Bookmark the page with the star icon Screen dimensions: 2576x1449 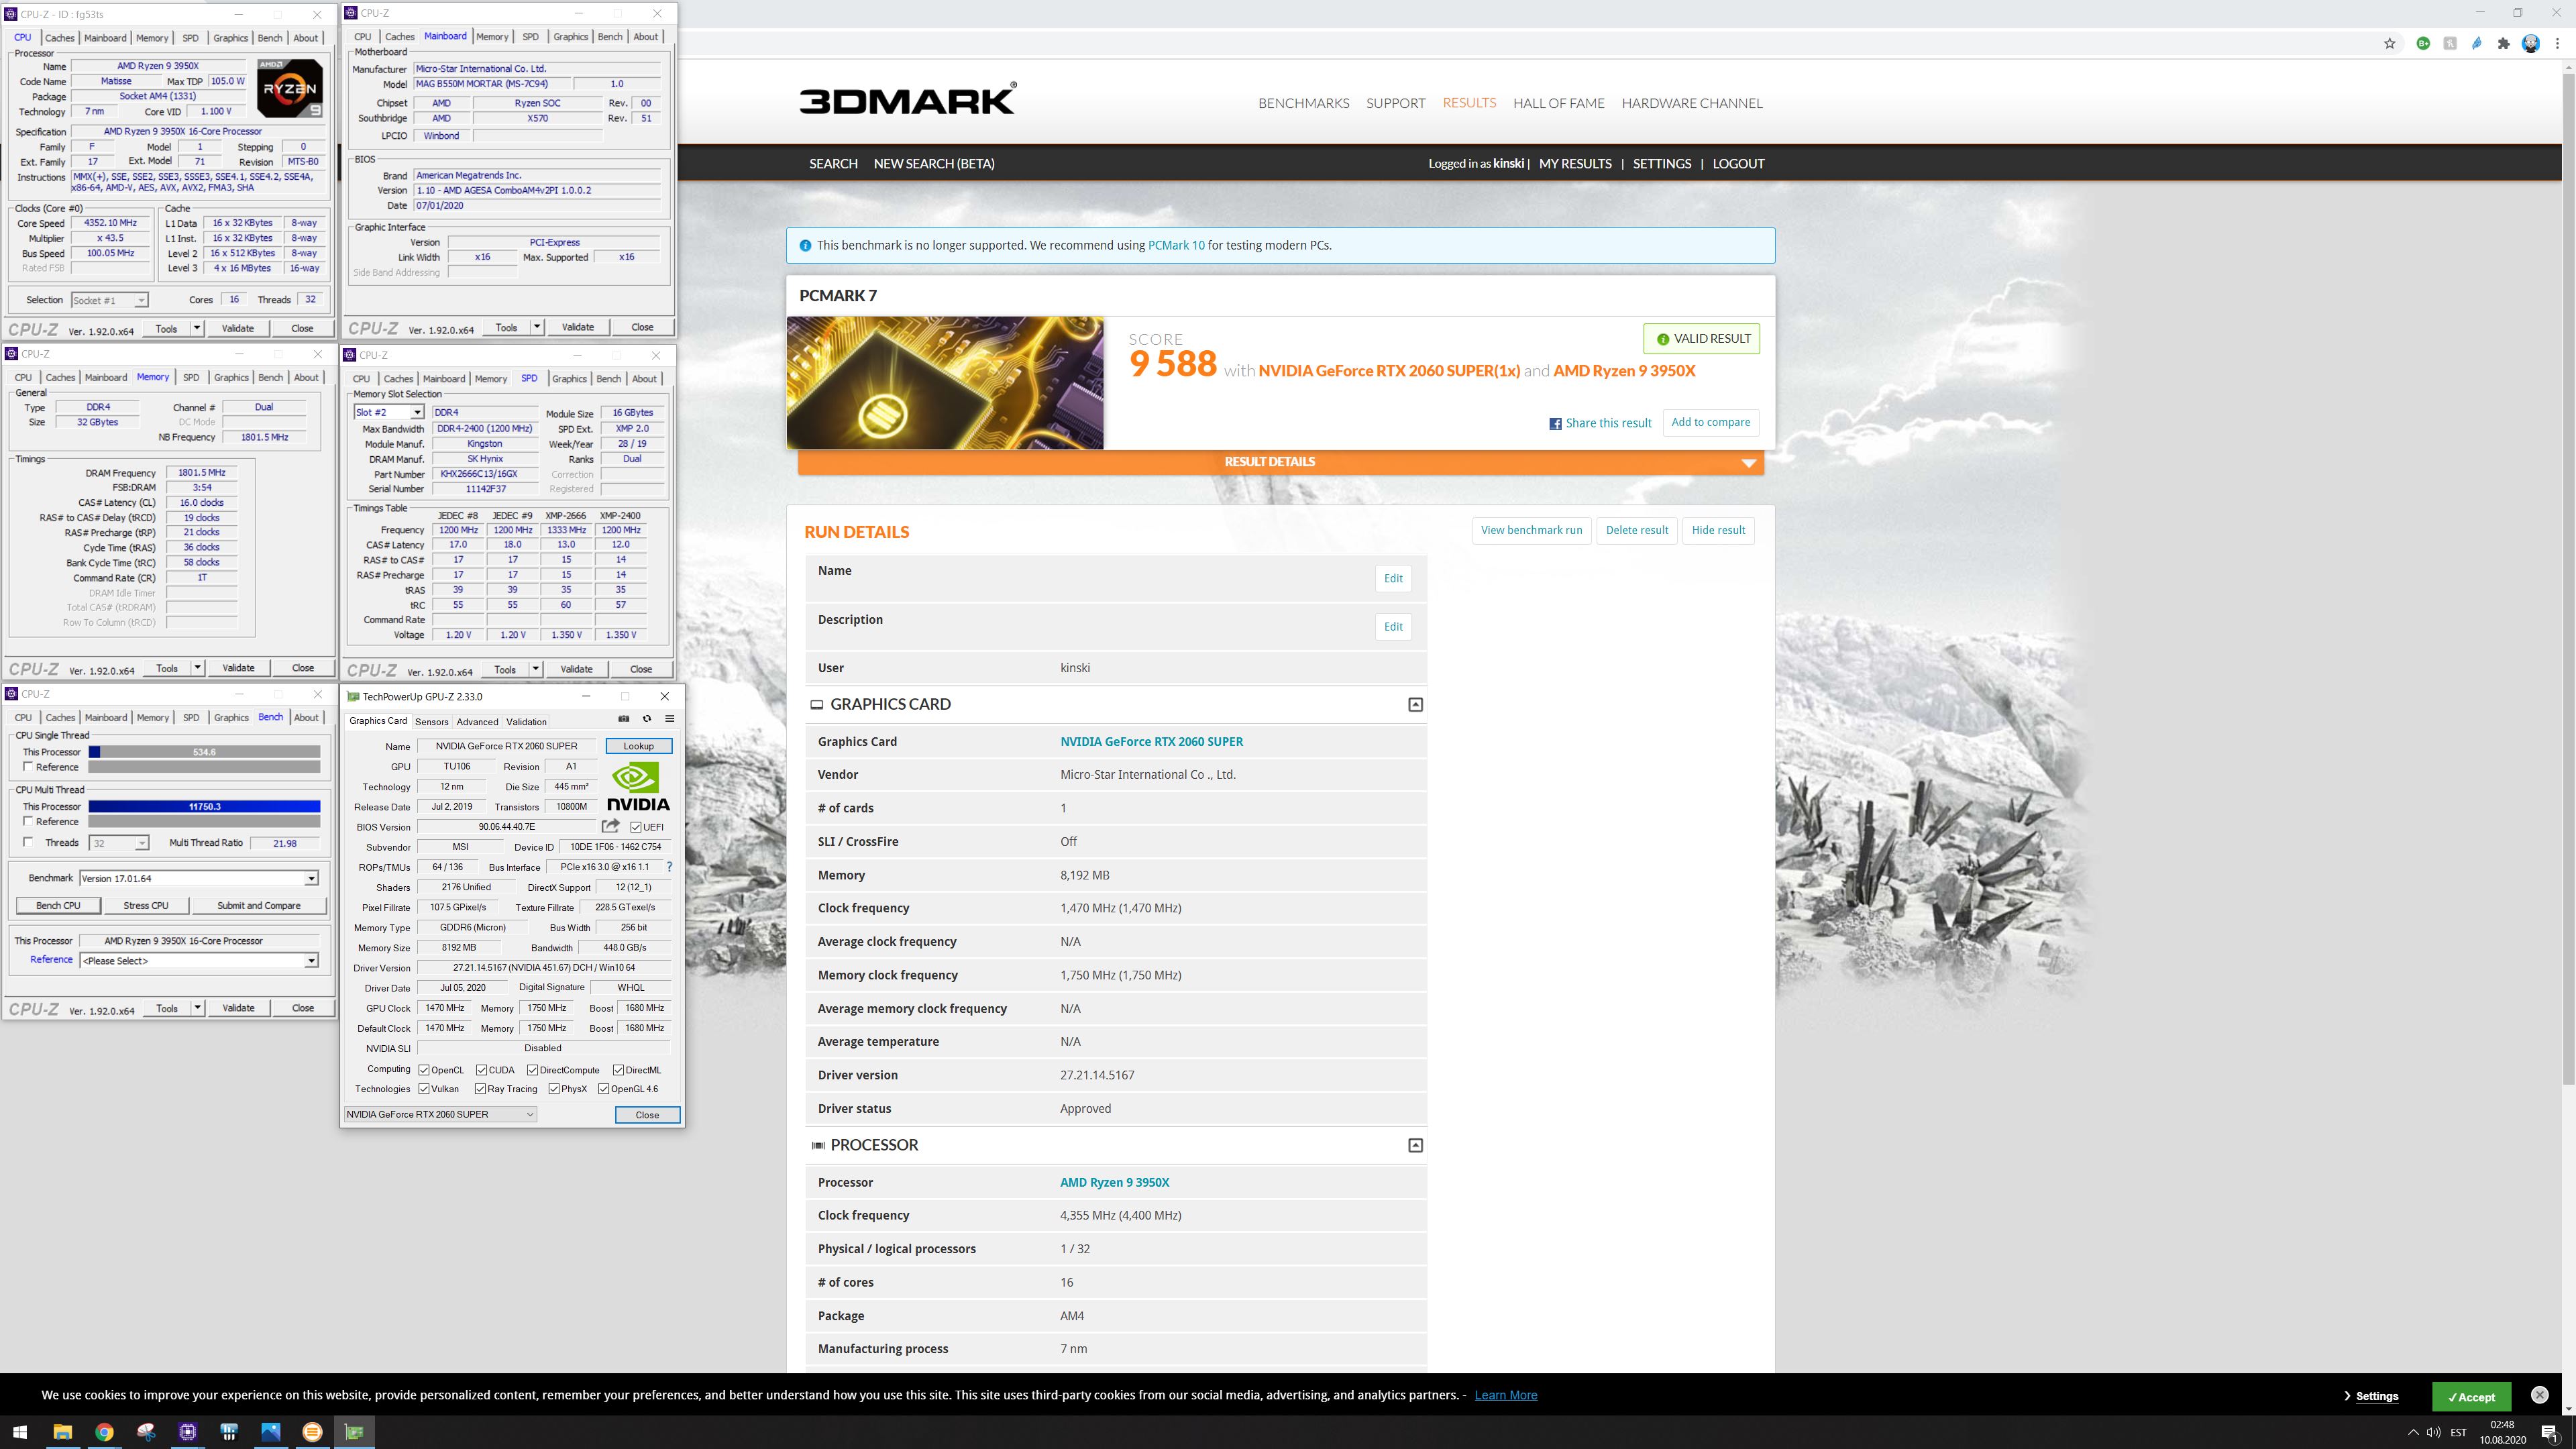[2389, 43]
